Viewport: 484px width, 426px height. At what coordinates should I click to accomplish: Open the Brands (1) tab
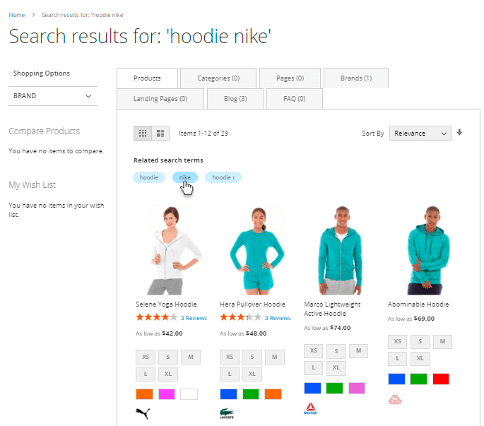356,78
